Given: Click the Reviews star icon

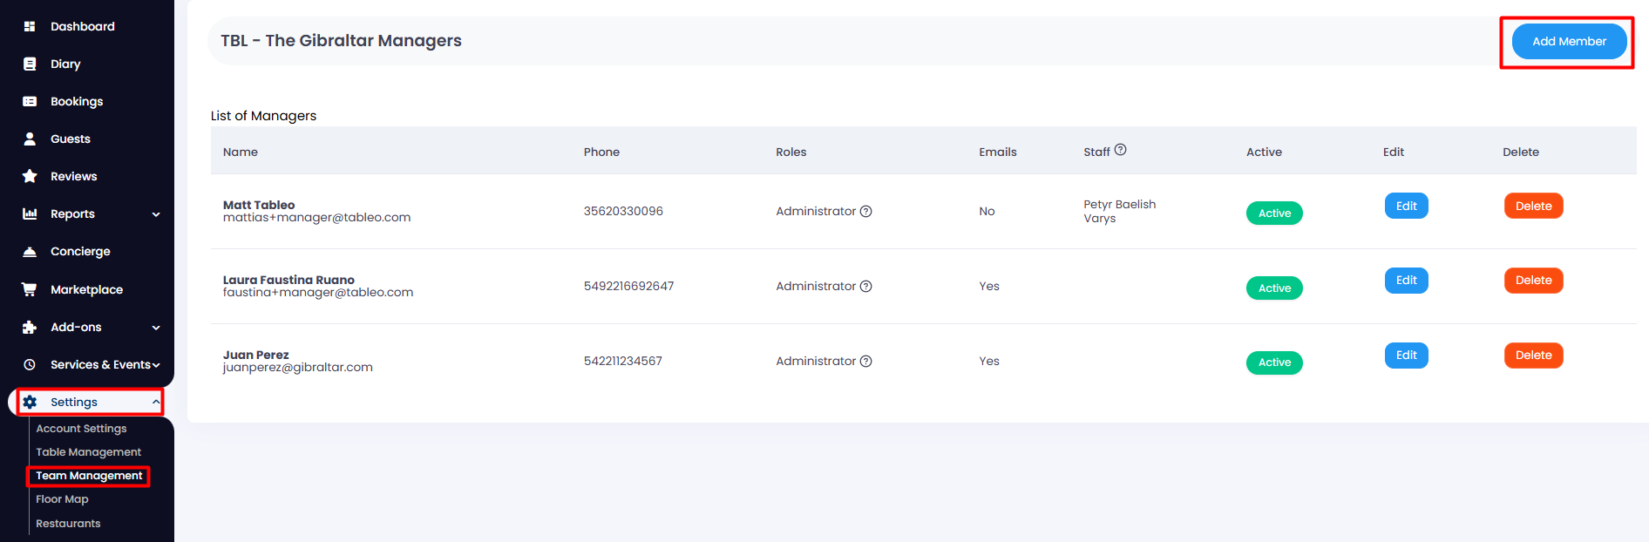Looking at the screenshot, I should pyautogui.click(x=30, y=176).
